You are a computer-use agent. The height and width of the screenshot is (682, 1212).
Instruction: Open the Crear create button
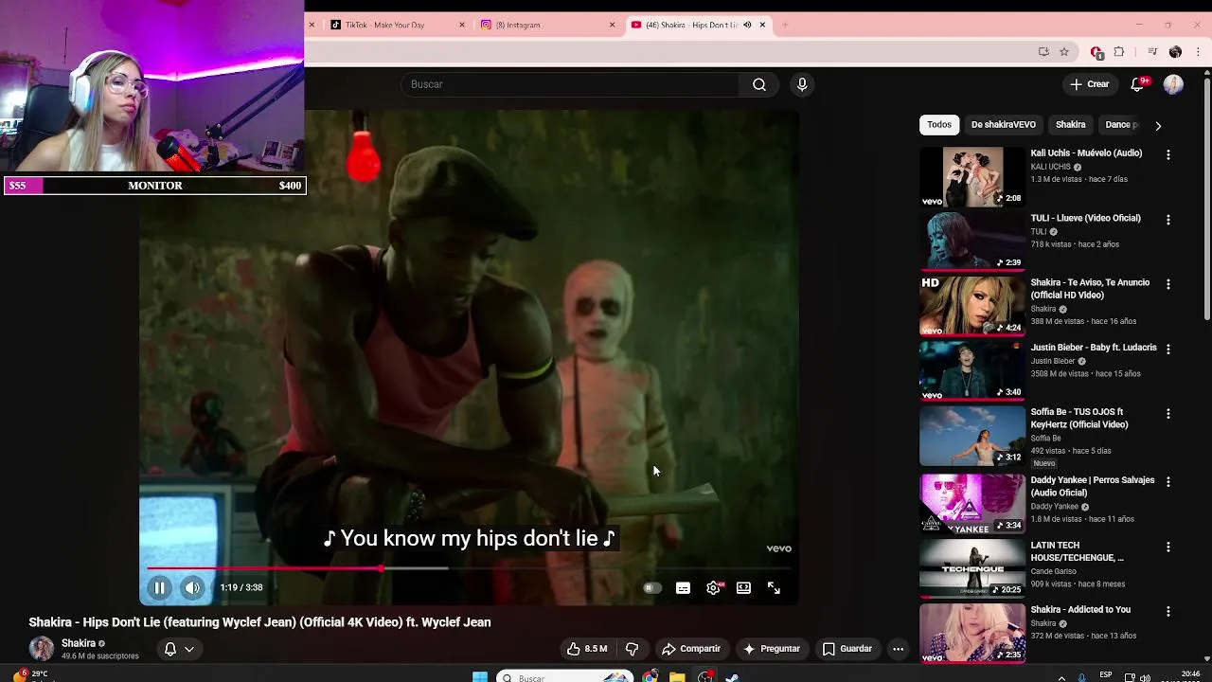(x=1089, y=84)
